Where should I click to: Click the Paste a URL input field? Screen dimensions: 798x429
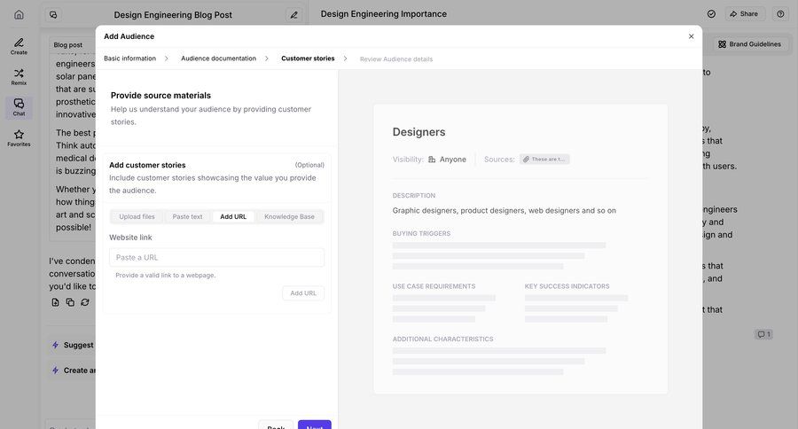tap(216, 258)
